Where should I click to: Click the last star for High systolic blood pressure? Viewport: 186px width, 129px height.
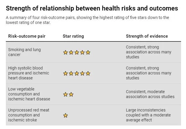tap(88, 73)
